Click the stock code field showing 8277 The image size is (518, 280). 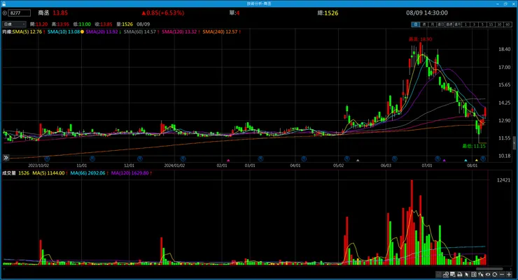tap(19, 13)
